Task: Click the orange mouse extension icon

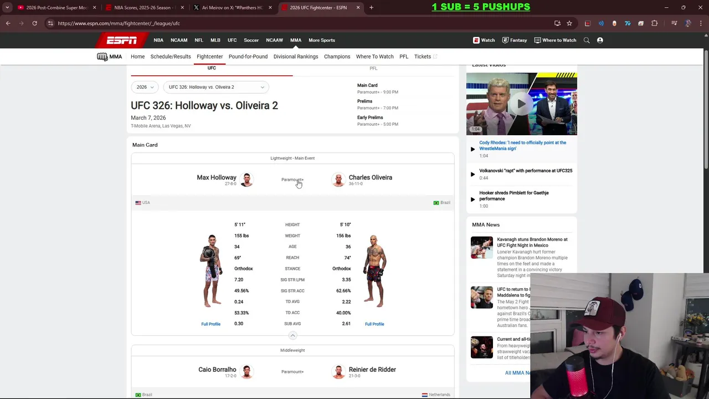Action: (614, 23)
